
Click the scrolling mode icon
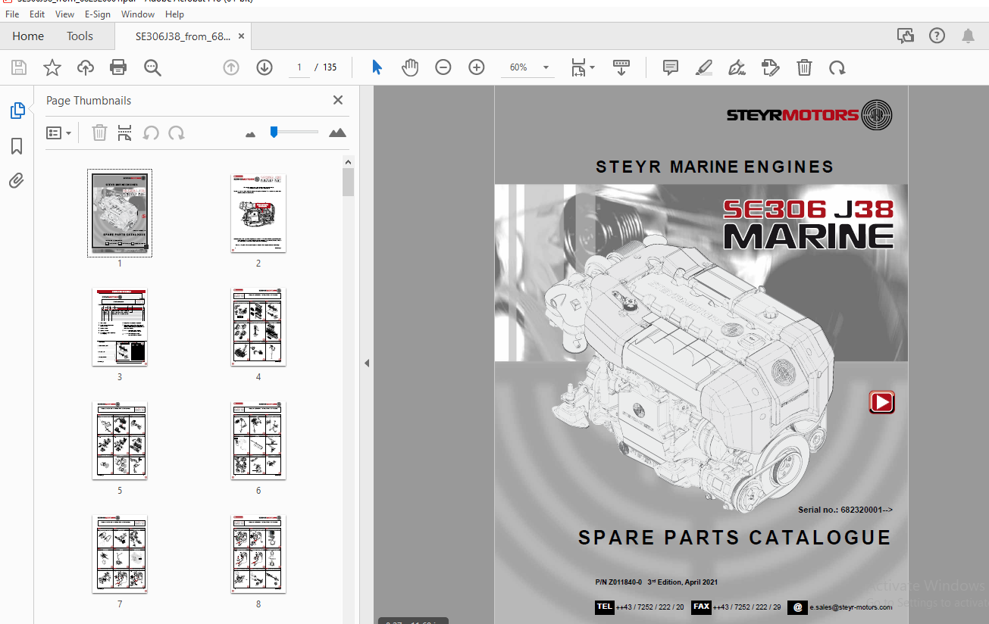click(621, 67)
